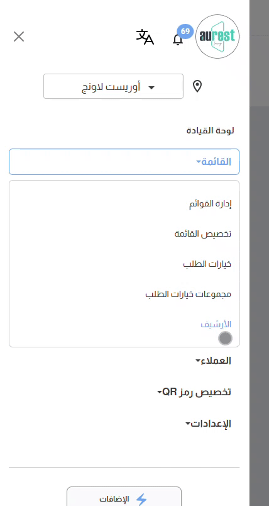Open إدارة القوائم menu item
The image size is (269, 506).
point(210,204)
